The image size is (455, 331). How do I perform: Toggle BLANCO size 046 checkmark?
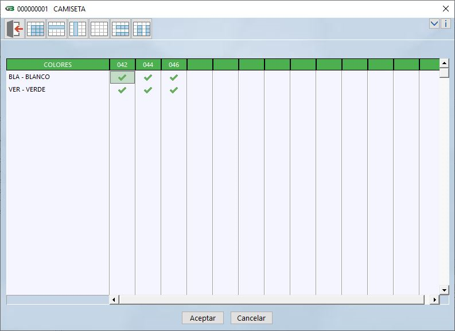[x=174, y=77]
